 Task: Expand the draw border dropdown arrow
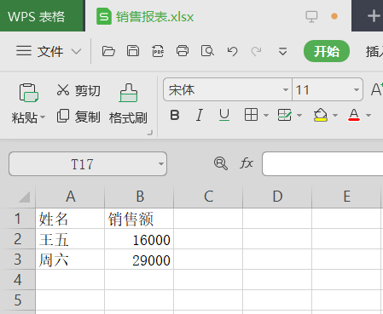299,115
